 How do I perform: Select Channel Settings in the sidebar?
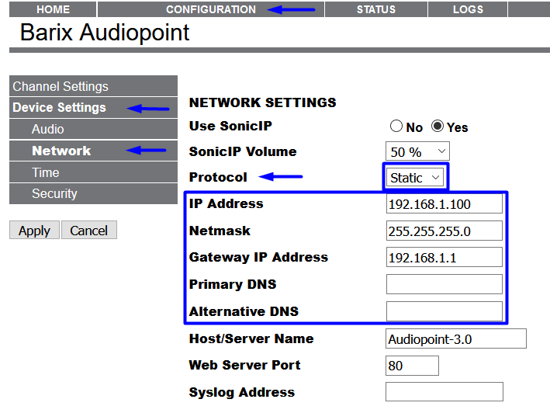pos(61,86)
